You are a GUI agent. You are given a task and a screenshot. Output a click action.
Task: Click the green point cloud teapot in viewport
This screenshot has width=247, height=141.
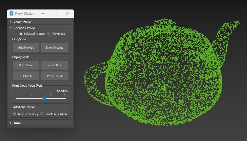161,72
